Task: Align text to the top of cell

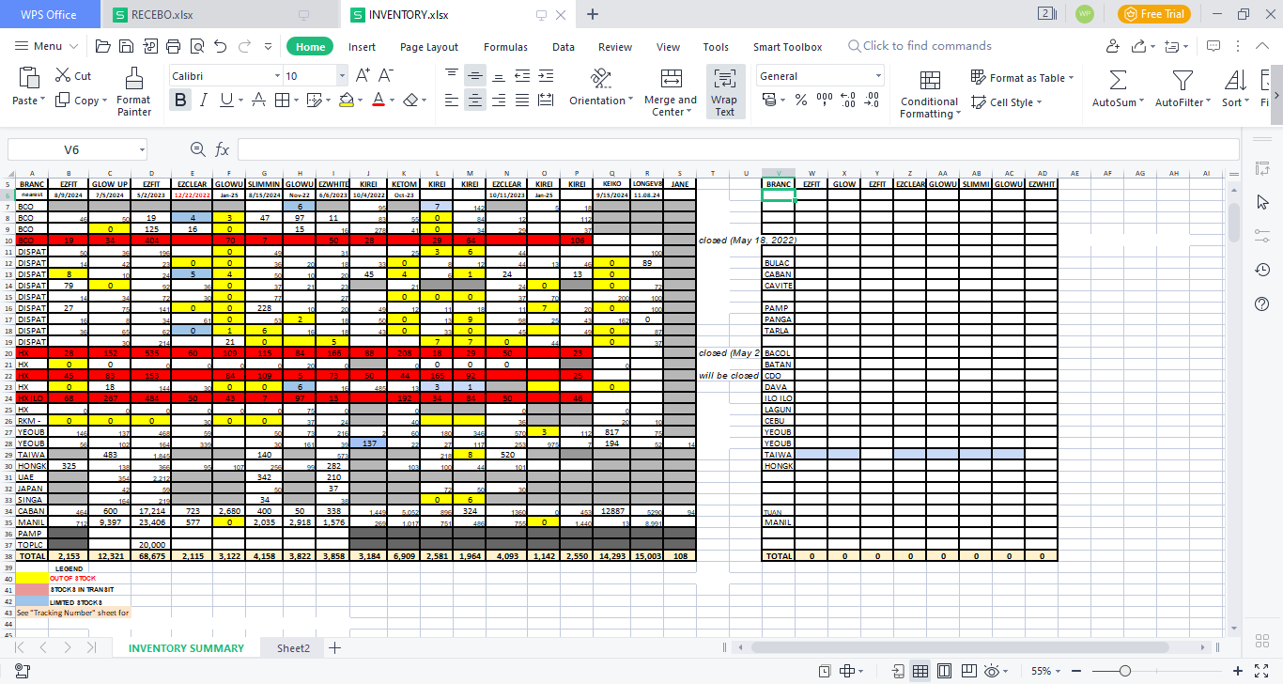Action: [452, 76]
